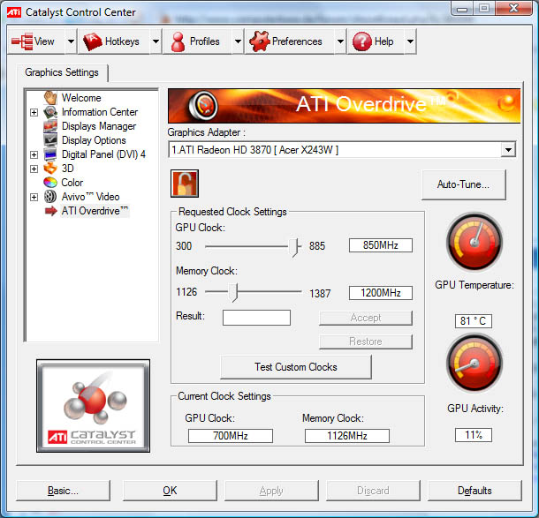Click the ATI Overdrive banner title
The height and width of the screenshot is (518, 539).
click(371, 104)
